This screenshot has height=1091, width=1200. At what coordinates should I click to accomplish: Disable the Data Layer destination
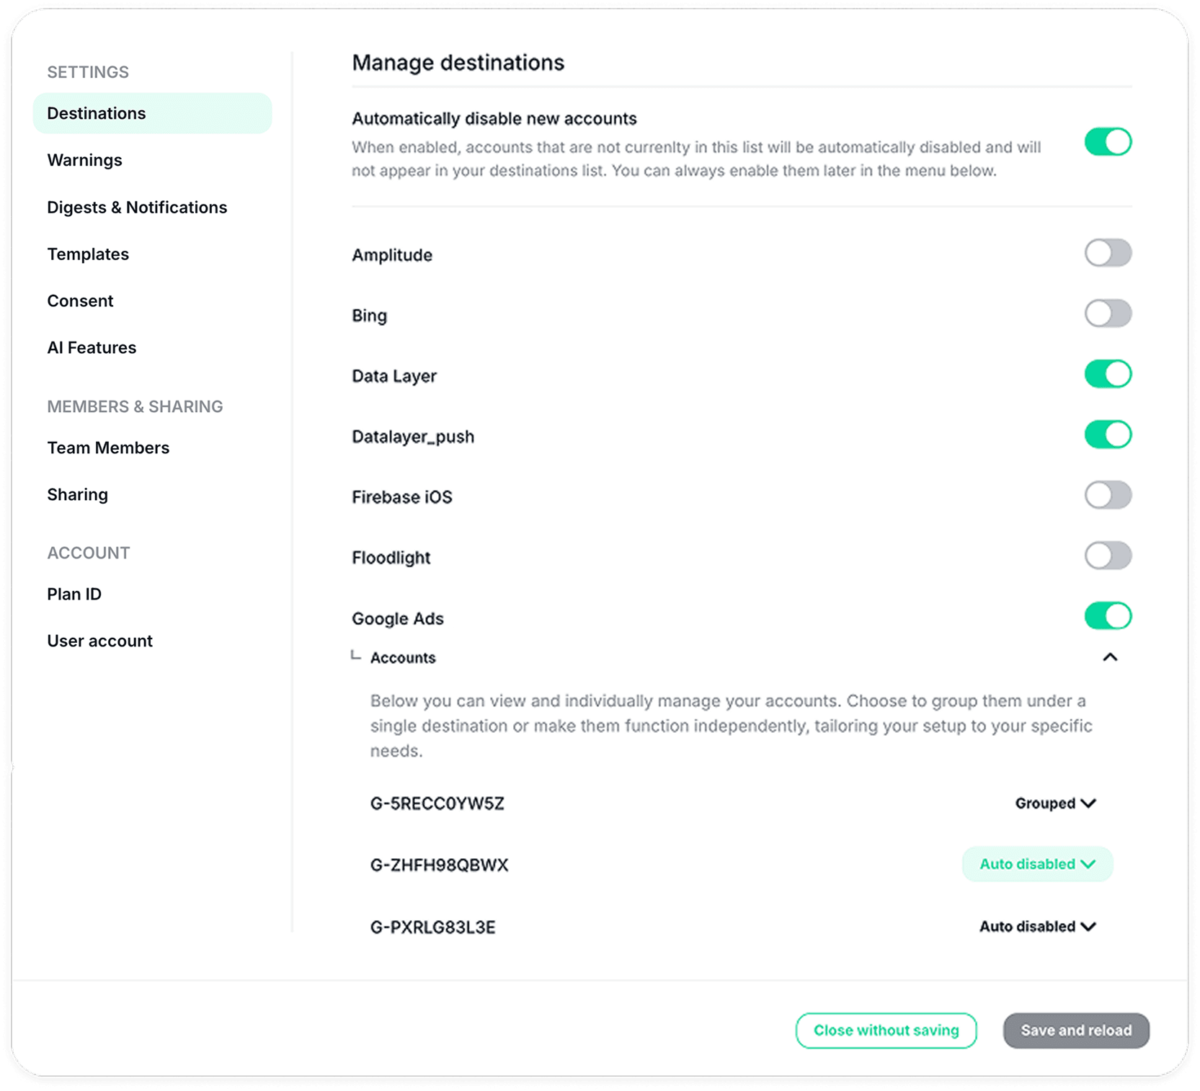[1108, 375]
